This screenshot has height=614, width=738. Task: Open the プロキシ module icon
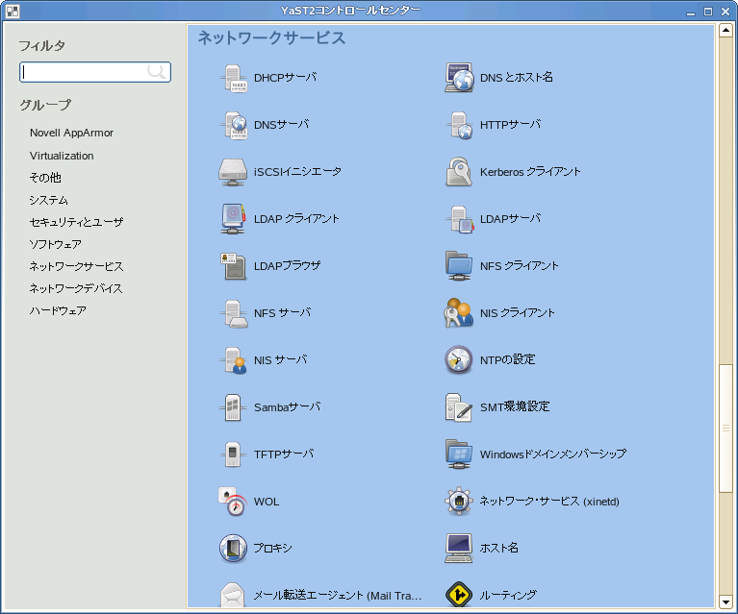coord(234,549)
